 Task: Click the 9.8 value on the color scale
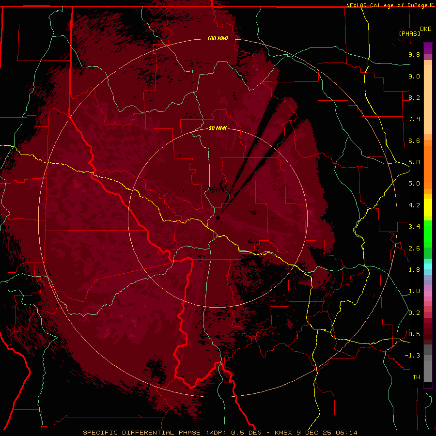pos(414,54)
